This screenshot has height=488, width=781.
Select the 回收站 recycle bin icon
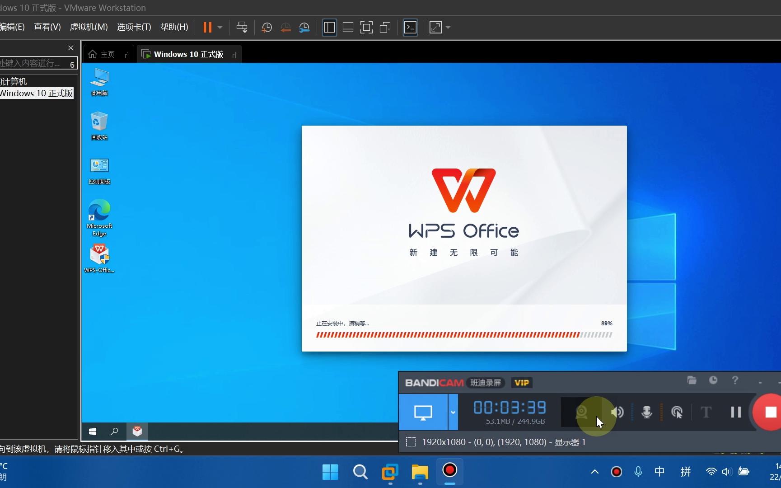click(x=99, y=126)
